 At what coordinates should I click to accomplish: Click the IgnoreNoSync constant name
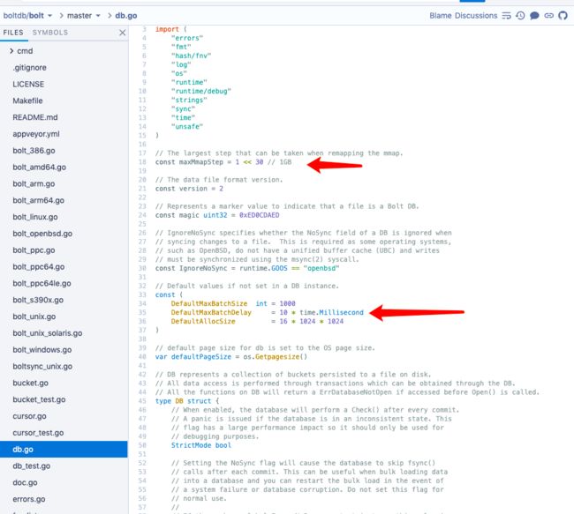pyautogui.click(x=203, y=268)
